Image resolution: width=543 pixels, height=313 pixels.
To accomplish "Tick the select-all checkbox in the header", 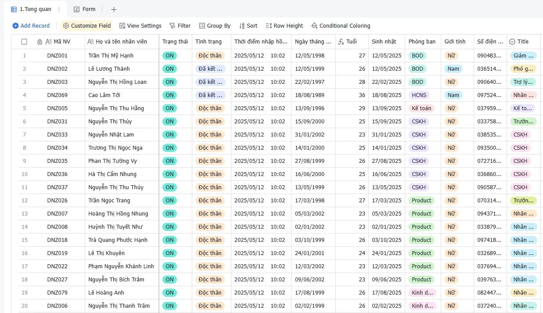I will [24, 42].
